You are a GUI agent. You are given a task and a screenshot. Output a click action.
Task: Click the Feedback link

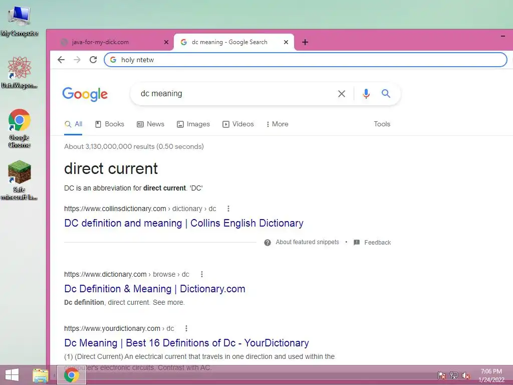(x=378, y=242)
